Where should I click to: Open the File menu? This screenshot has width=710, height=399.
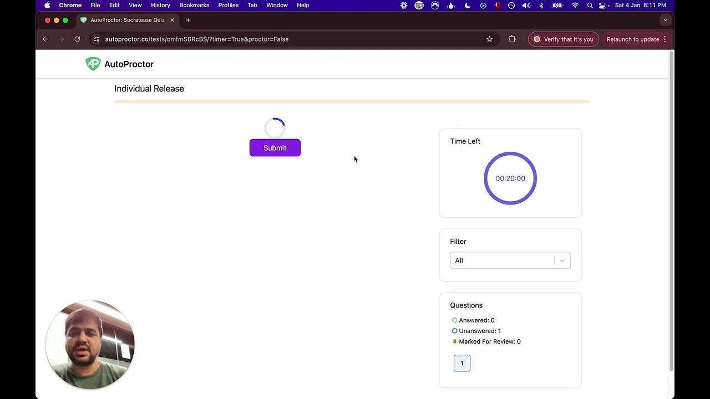[x=95, y=5]
